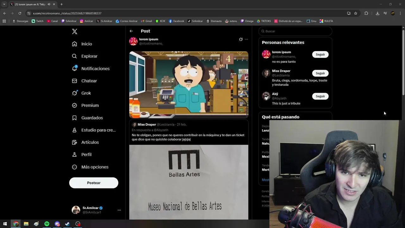Click the Buscar search field
Screen dimensions: 405x228
(295, 31)
